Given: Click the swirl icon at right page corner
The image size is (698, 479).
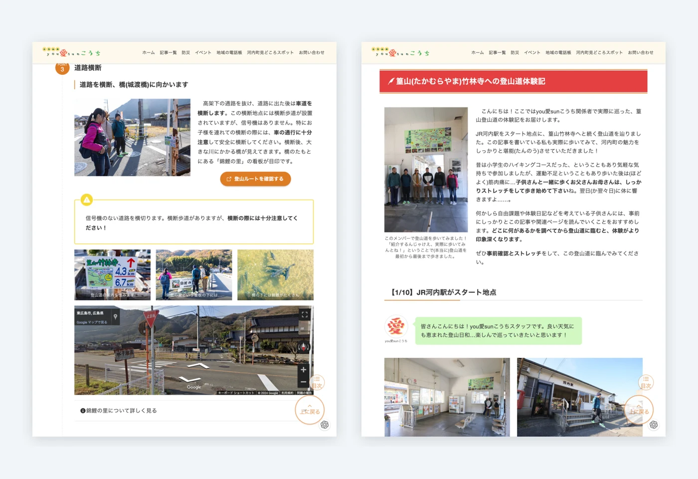Looking at the screenshot, I should click(654, 425).
